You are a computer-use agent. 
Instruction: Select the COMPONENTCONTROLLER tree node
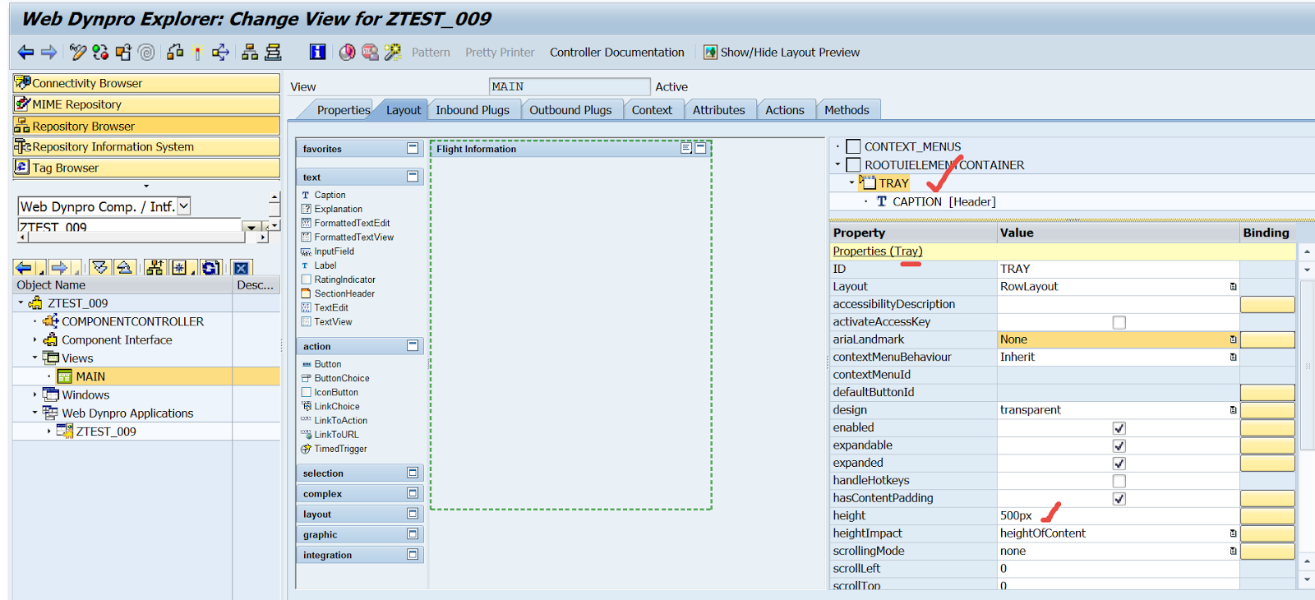tap(132, 321)
